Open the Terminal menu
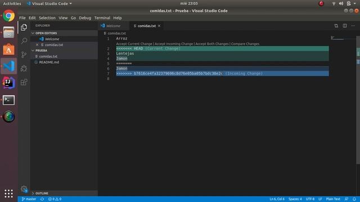 pyautogui.click(x=102, y=18)
